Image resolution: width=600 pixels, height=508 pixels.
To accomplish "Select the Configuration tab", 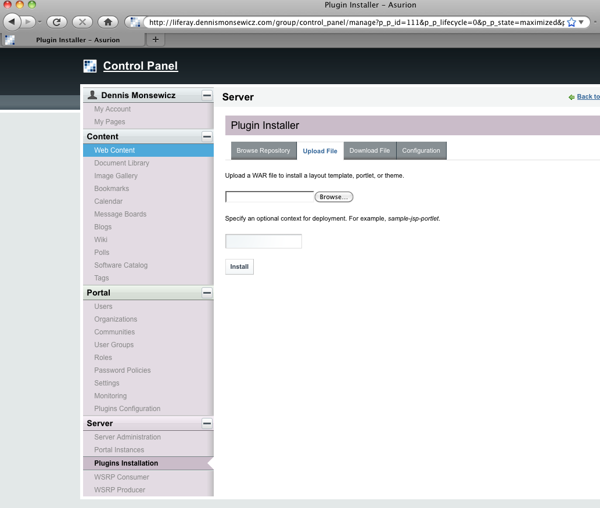I will click(x=421, y=151).
